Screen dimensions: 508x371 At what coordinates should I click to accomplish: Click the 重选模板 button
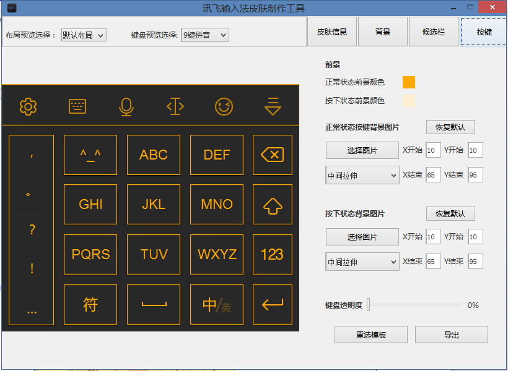coord(371,335)
